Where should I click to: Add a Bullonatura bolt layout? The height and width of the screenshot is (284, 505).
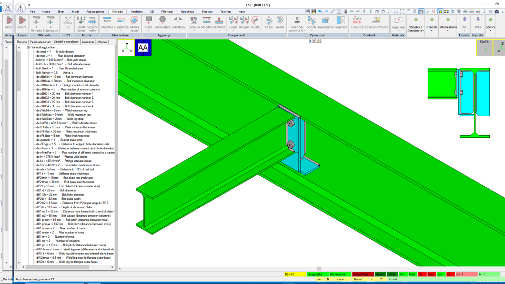pyautogui.click(x=163, y=23)
